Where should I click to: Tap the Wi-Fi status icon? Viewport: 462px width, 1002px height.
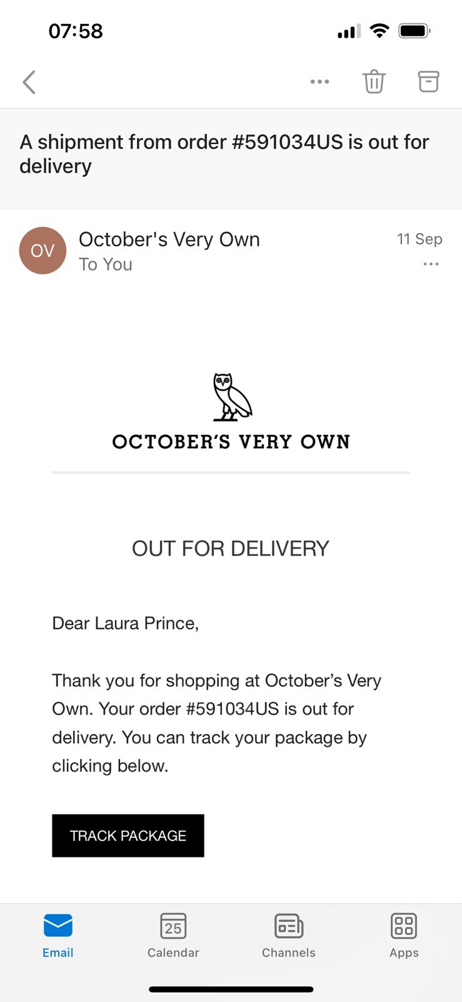click(379, 31)
